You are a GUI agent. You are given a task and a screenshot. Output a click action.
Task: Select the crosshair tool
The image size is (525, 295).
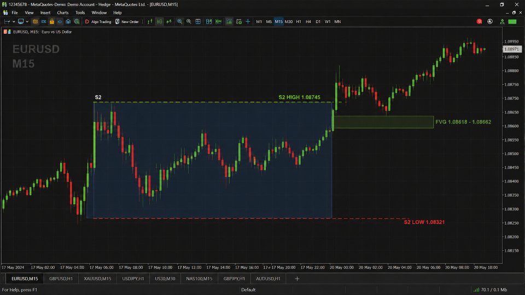[x=248, y=21]
